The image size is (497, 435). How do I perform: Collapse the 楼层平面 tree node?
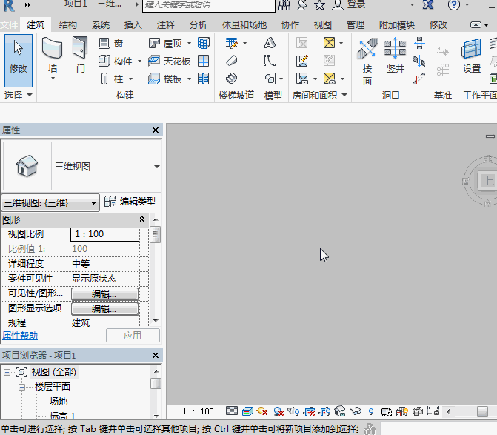tap(23, 386)
